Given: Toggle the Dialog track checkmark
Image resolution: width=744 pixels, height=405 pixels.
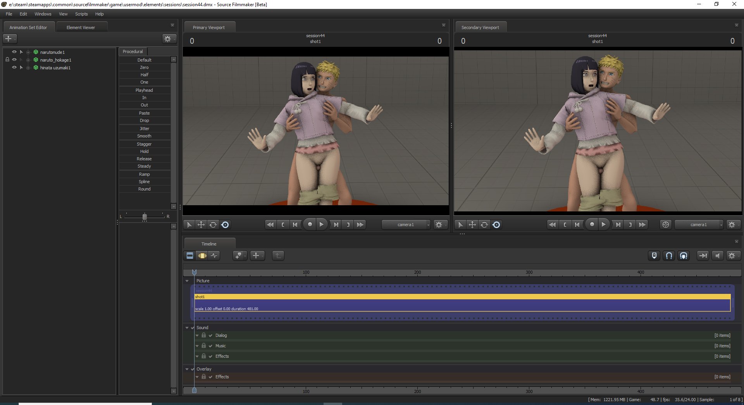Looking at the screenshot, I should tap(210, 335).
